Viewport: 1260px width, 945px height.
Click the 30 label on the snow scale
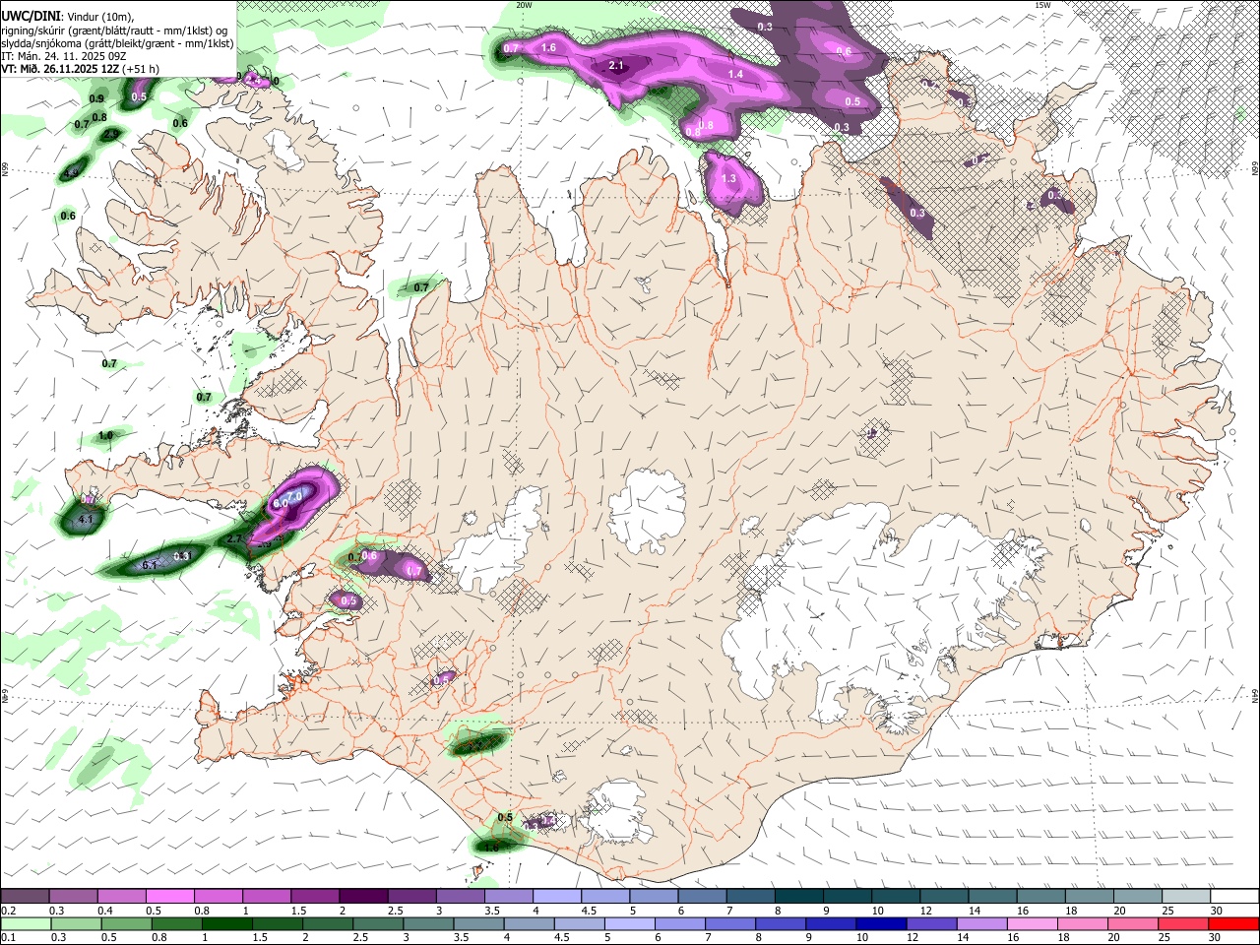(1215, 912)
